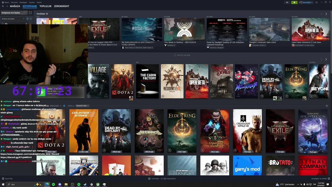Open the weather widget showing 17°C
This screenshot has height=187, width=332.
(285, 184)
